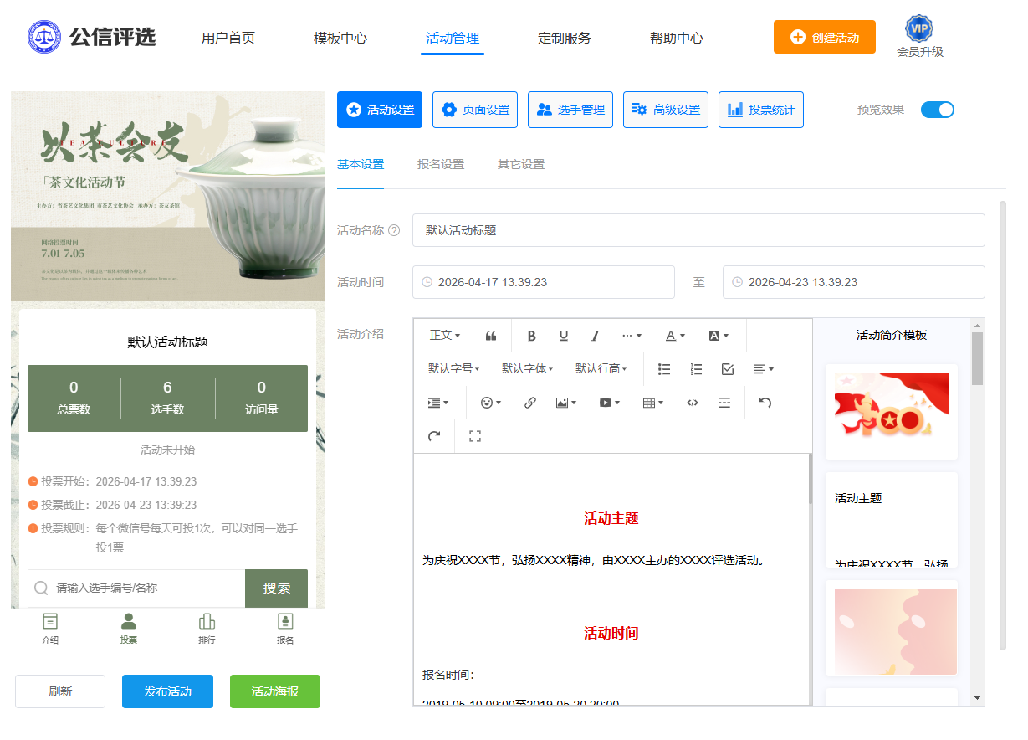Screen dimensions: 1028x740
Task: Open the 默认字体 font family dropdown
Action: 527,369
